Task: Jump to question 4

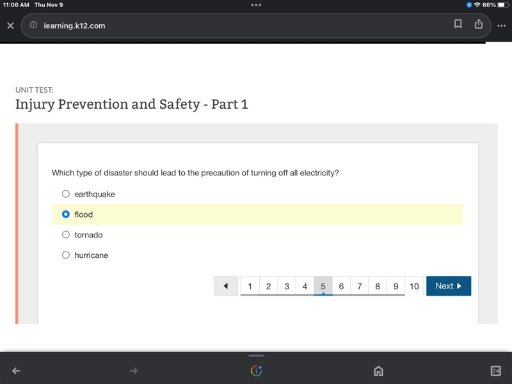Action: point(305,286)
